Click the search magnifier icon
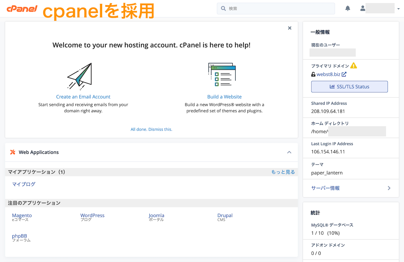The height and width of the screenshot is (262, 404). [x=223, y=8]
